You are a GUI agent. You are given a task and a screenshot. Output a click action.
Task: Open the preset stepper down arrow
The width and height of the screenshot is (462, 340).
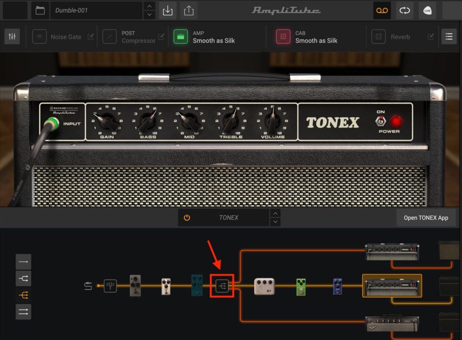coord(149,14)
